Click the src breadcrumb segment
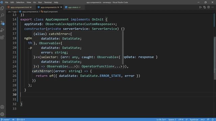 9,12
